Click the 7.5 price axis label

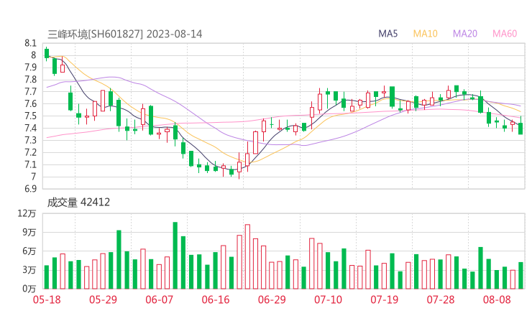pos(30,116)
